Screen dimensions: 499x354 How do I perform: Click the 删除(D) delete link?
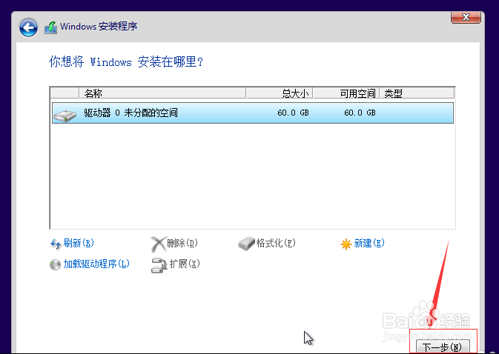182,243
